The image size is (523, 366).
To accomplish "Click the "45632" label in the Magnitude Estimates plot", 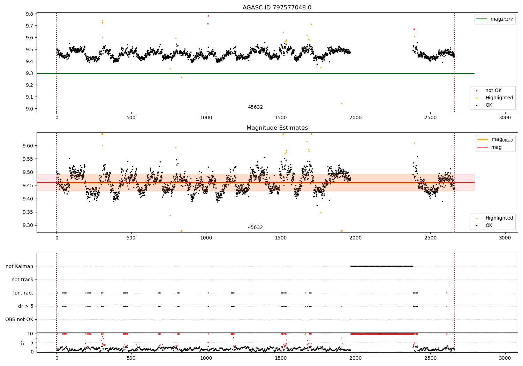I will click(255, 227).
